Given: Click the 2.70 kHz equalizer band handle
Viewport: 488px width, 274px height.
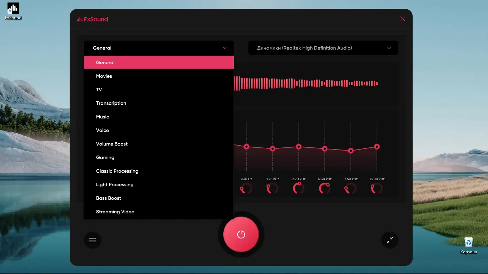Looking at the screenshot, I should [x=299, y=147].
